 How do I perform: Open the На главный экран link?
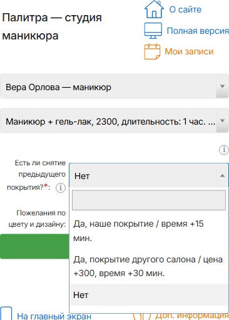pos(54,316)
